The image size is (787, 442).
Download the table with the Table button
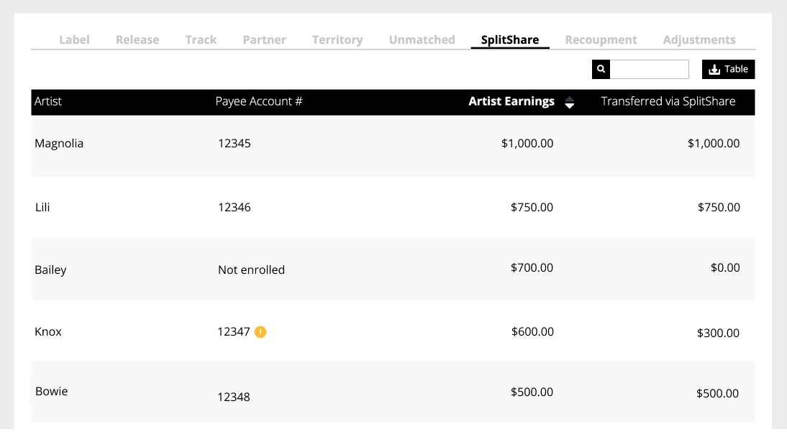point(728,69)
